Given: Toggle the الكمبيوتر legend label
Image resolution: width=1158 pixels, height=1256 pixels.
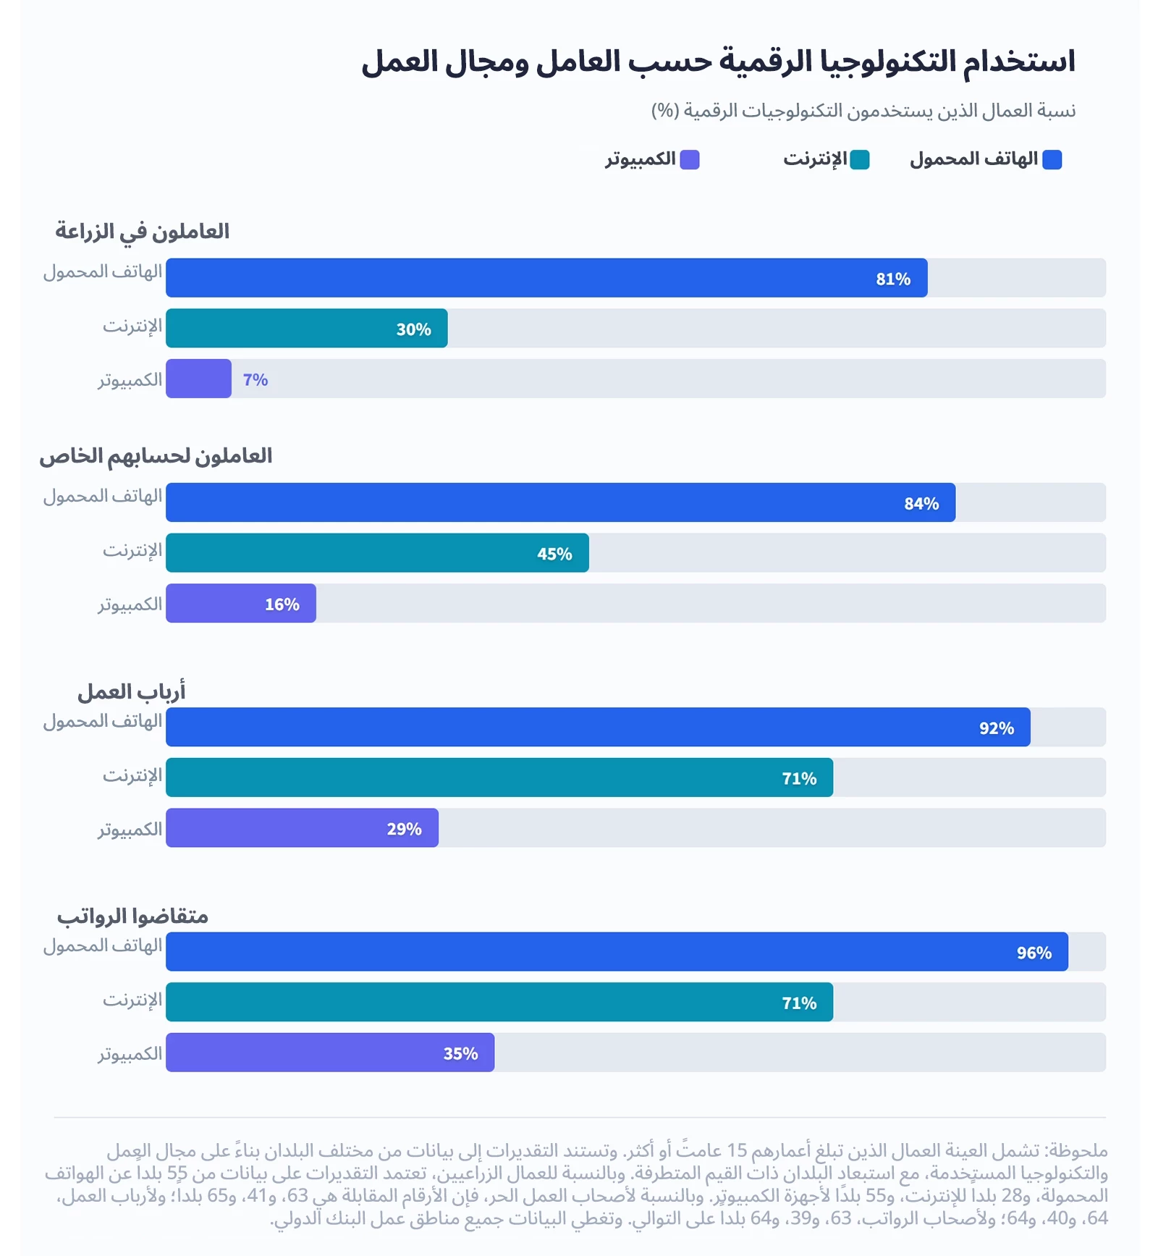Looking at the screenshot, I should click(x=640, y=159).
